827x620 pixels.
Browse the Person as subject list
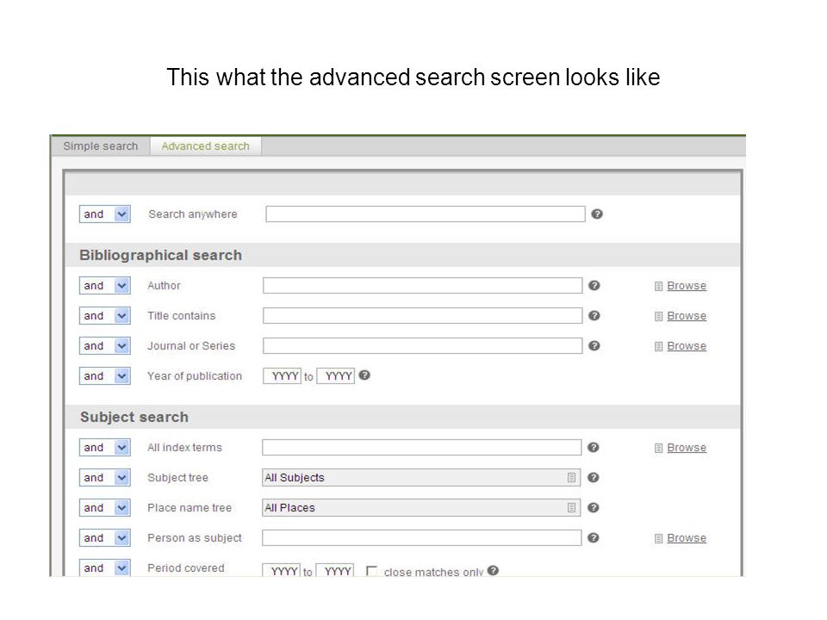point(687,537)
